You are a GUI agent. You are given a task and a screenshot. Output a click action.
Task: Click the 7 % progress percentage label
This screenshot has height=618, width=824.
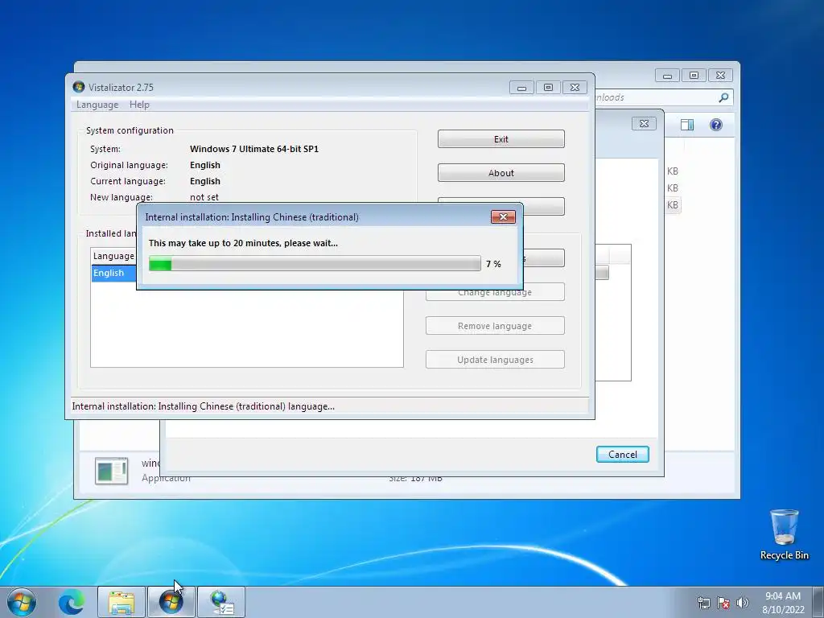pyautogui.click(x=493, y=264)
